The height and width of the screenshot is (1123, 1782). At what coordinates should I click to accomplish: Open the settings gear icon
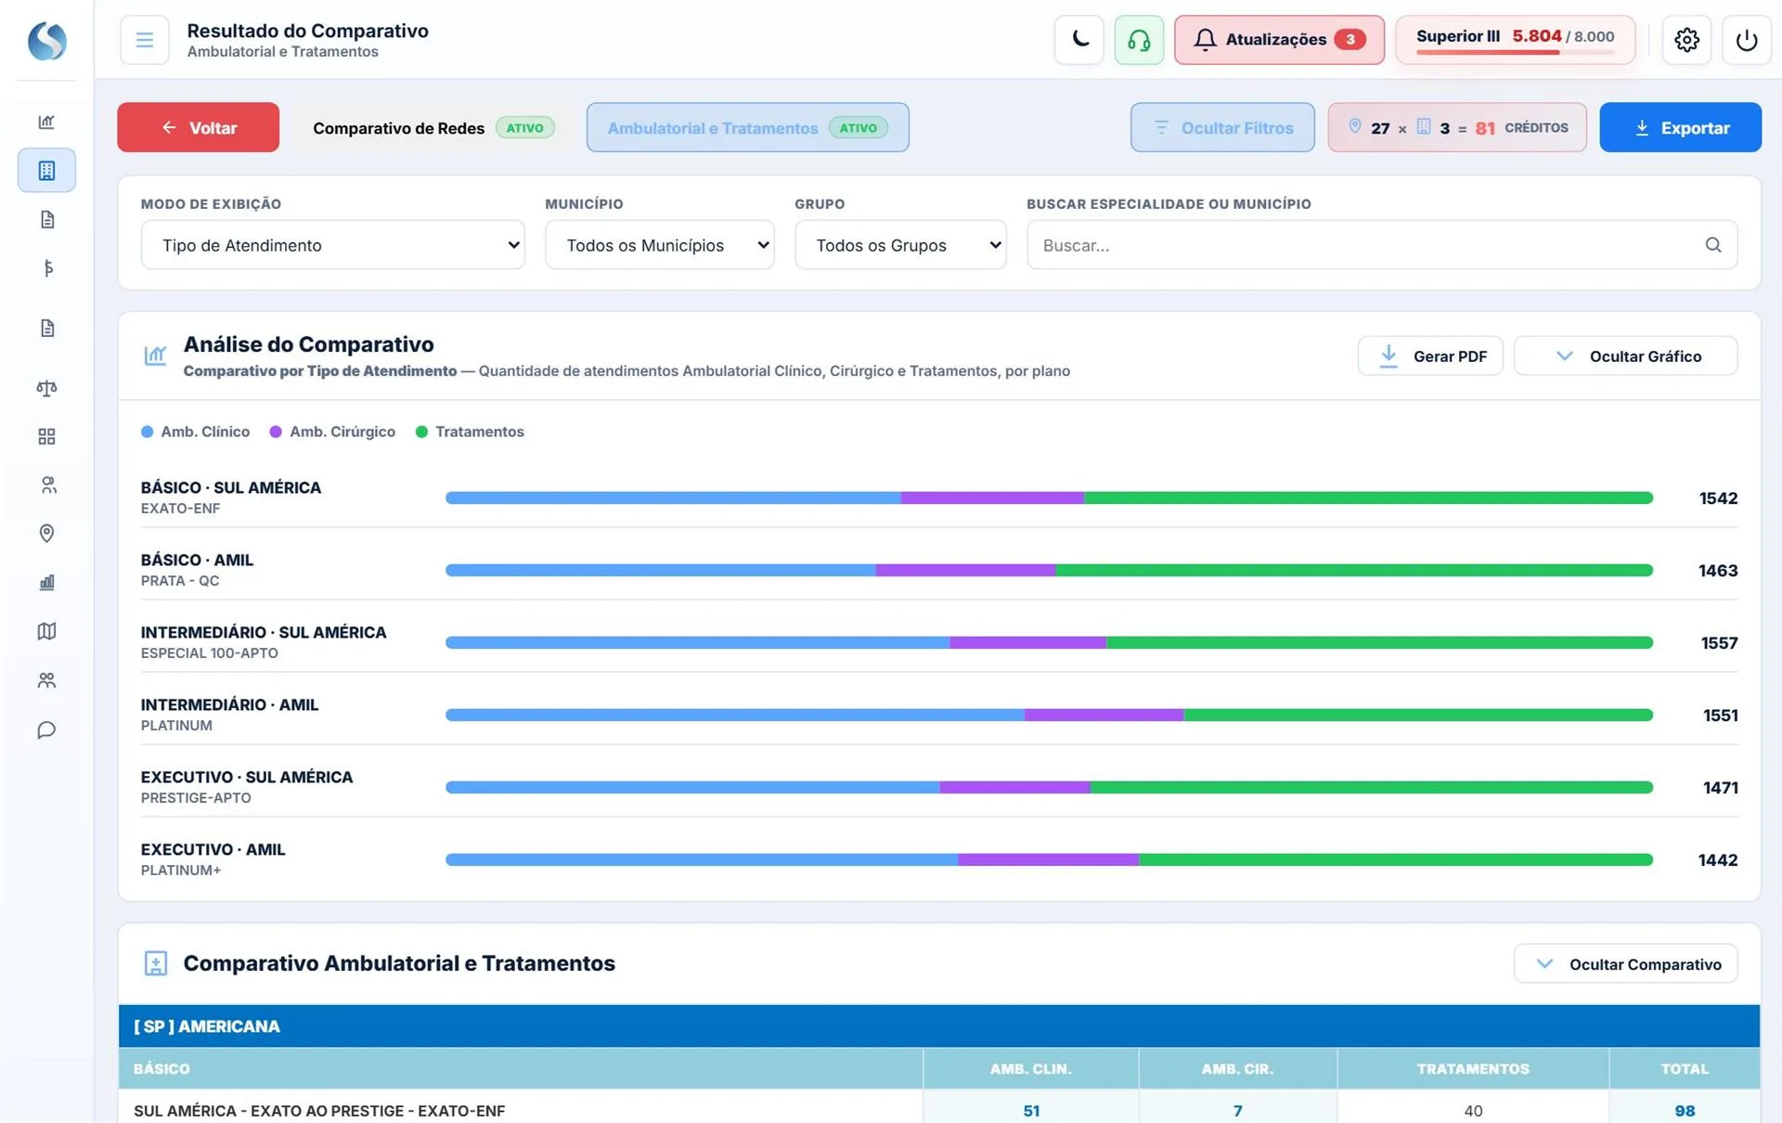[1686, 40]
